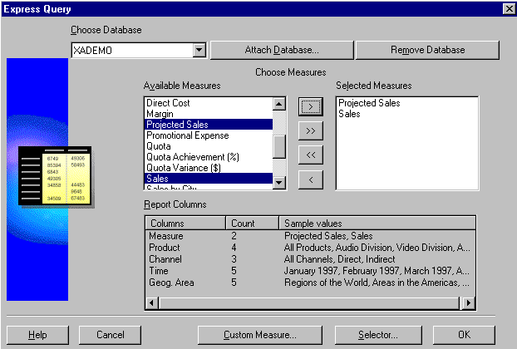Click Remove Database button
517x349 pixels.
tap(427, 50)
